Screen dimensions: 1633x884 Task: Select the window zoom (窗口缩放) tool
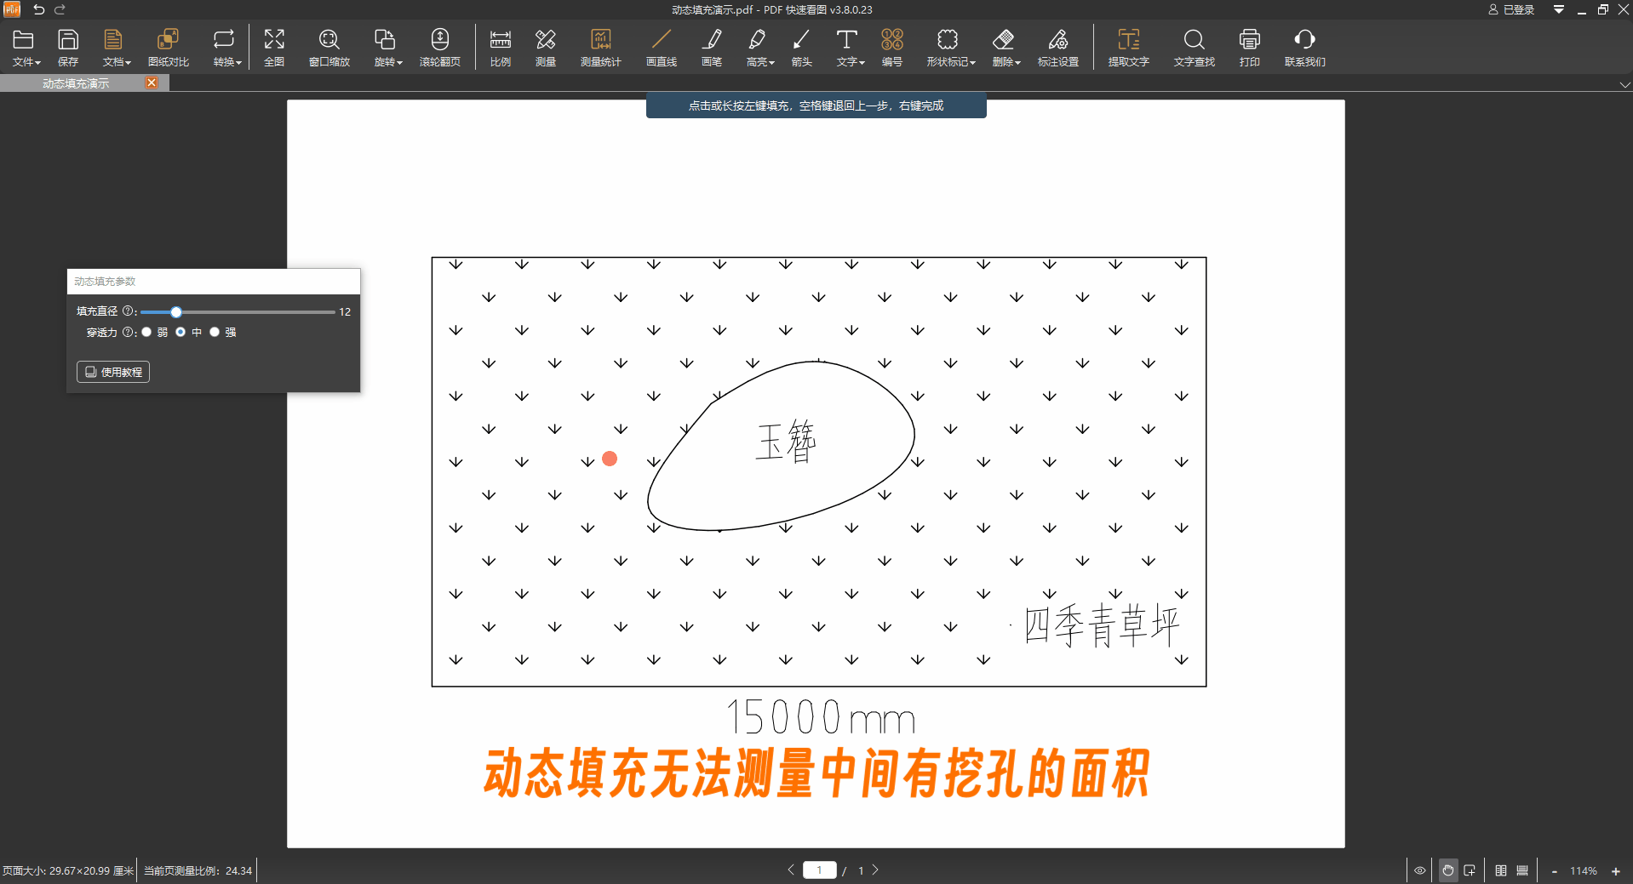click(x=329, y=48)
